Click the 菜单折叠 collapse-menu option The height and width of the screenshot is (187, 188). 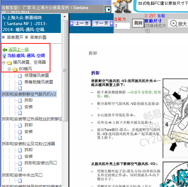coord(38,37)
